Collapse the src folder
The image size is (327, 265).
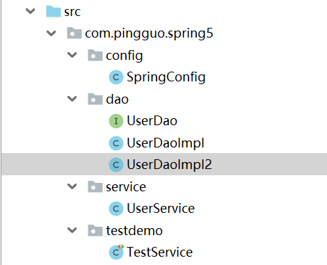point(31,11)
